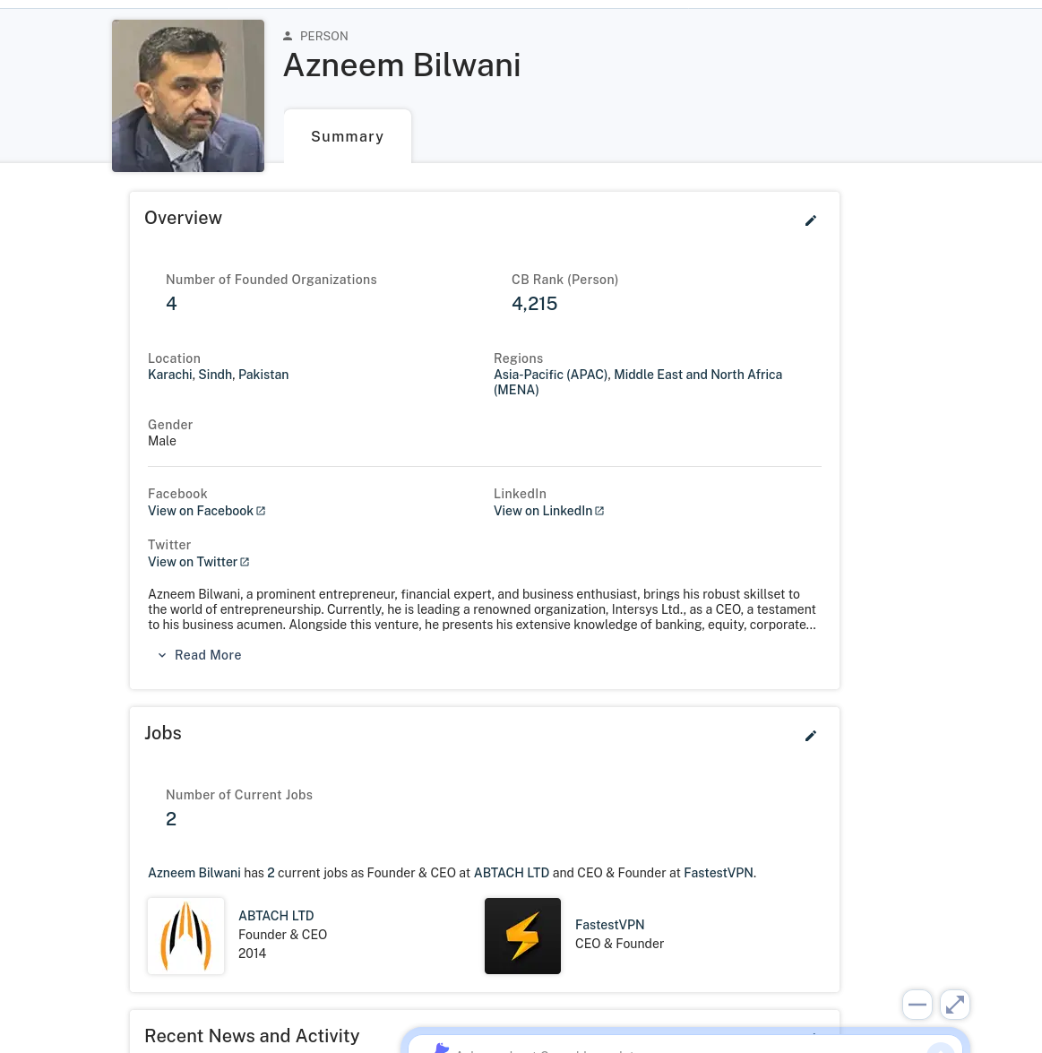Click the Jobs section edit pencil

point(811,736)
